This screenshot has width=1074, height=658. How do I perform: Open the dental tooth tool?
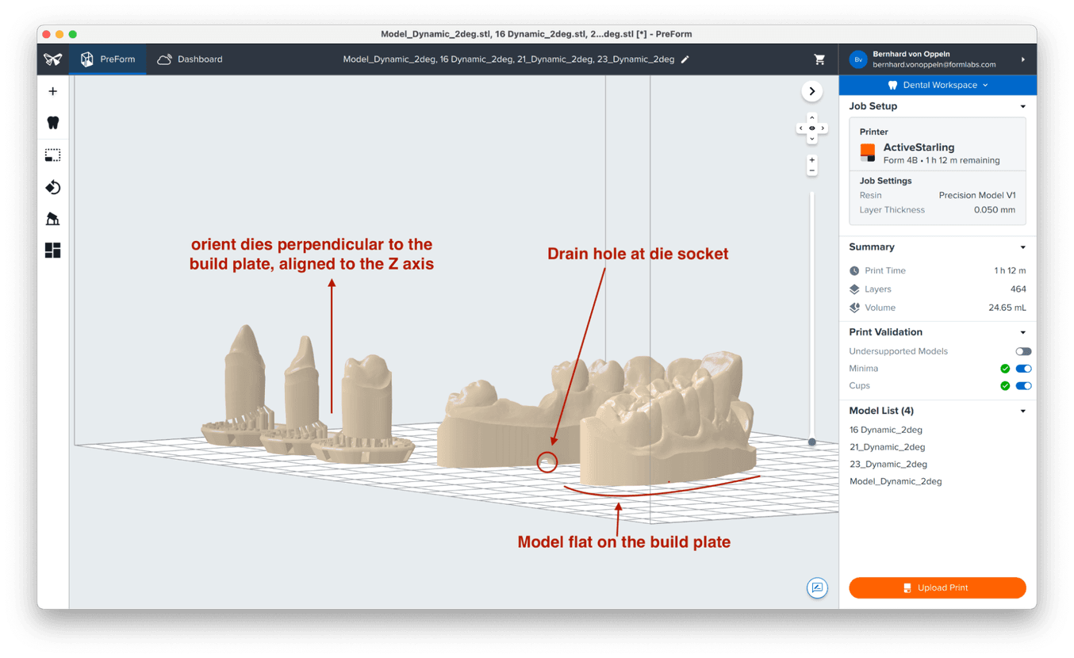53,122
